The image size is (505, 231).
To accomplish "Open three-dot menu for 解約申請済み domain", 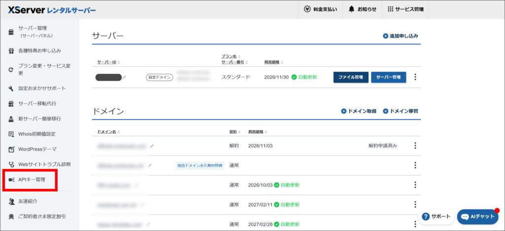I will [415, 145].
